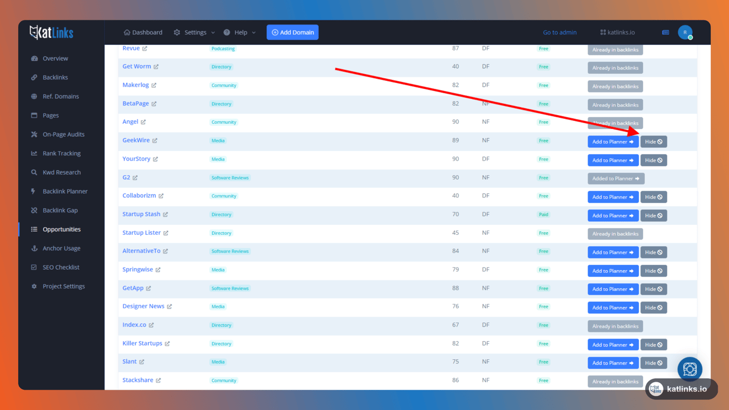Screen dimensions: 729x410
Task: Click the KatLinks logo
Action: [51, 33]
